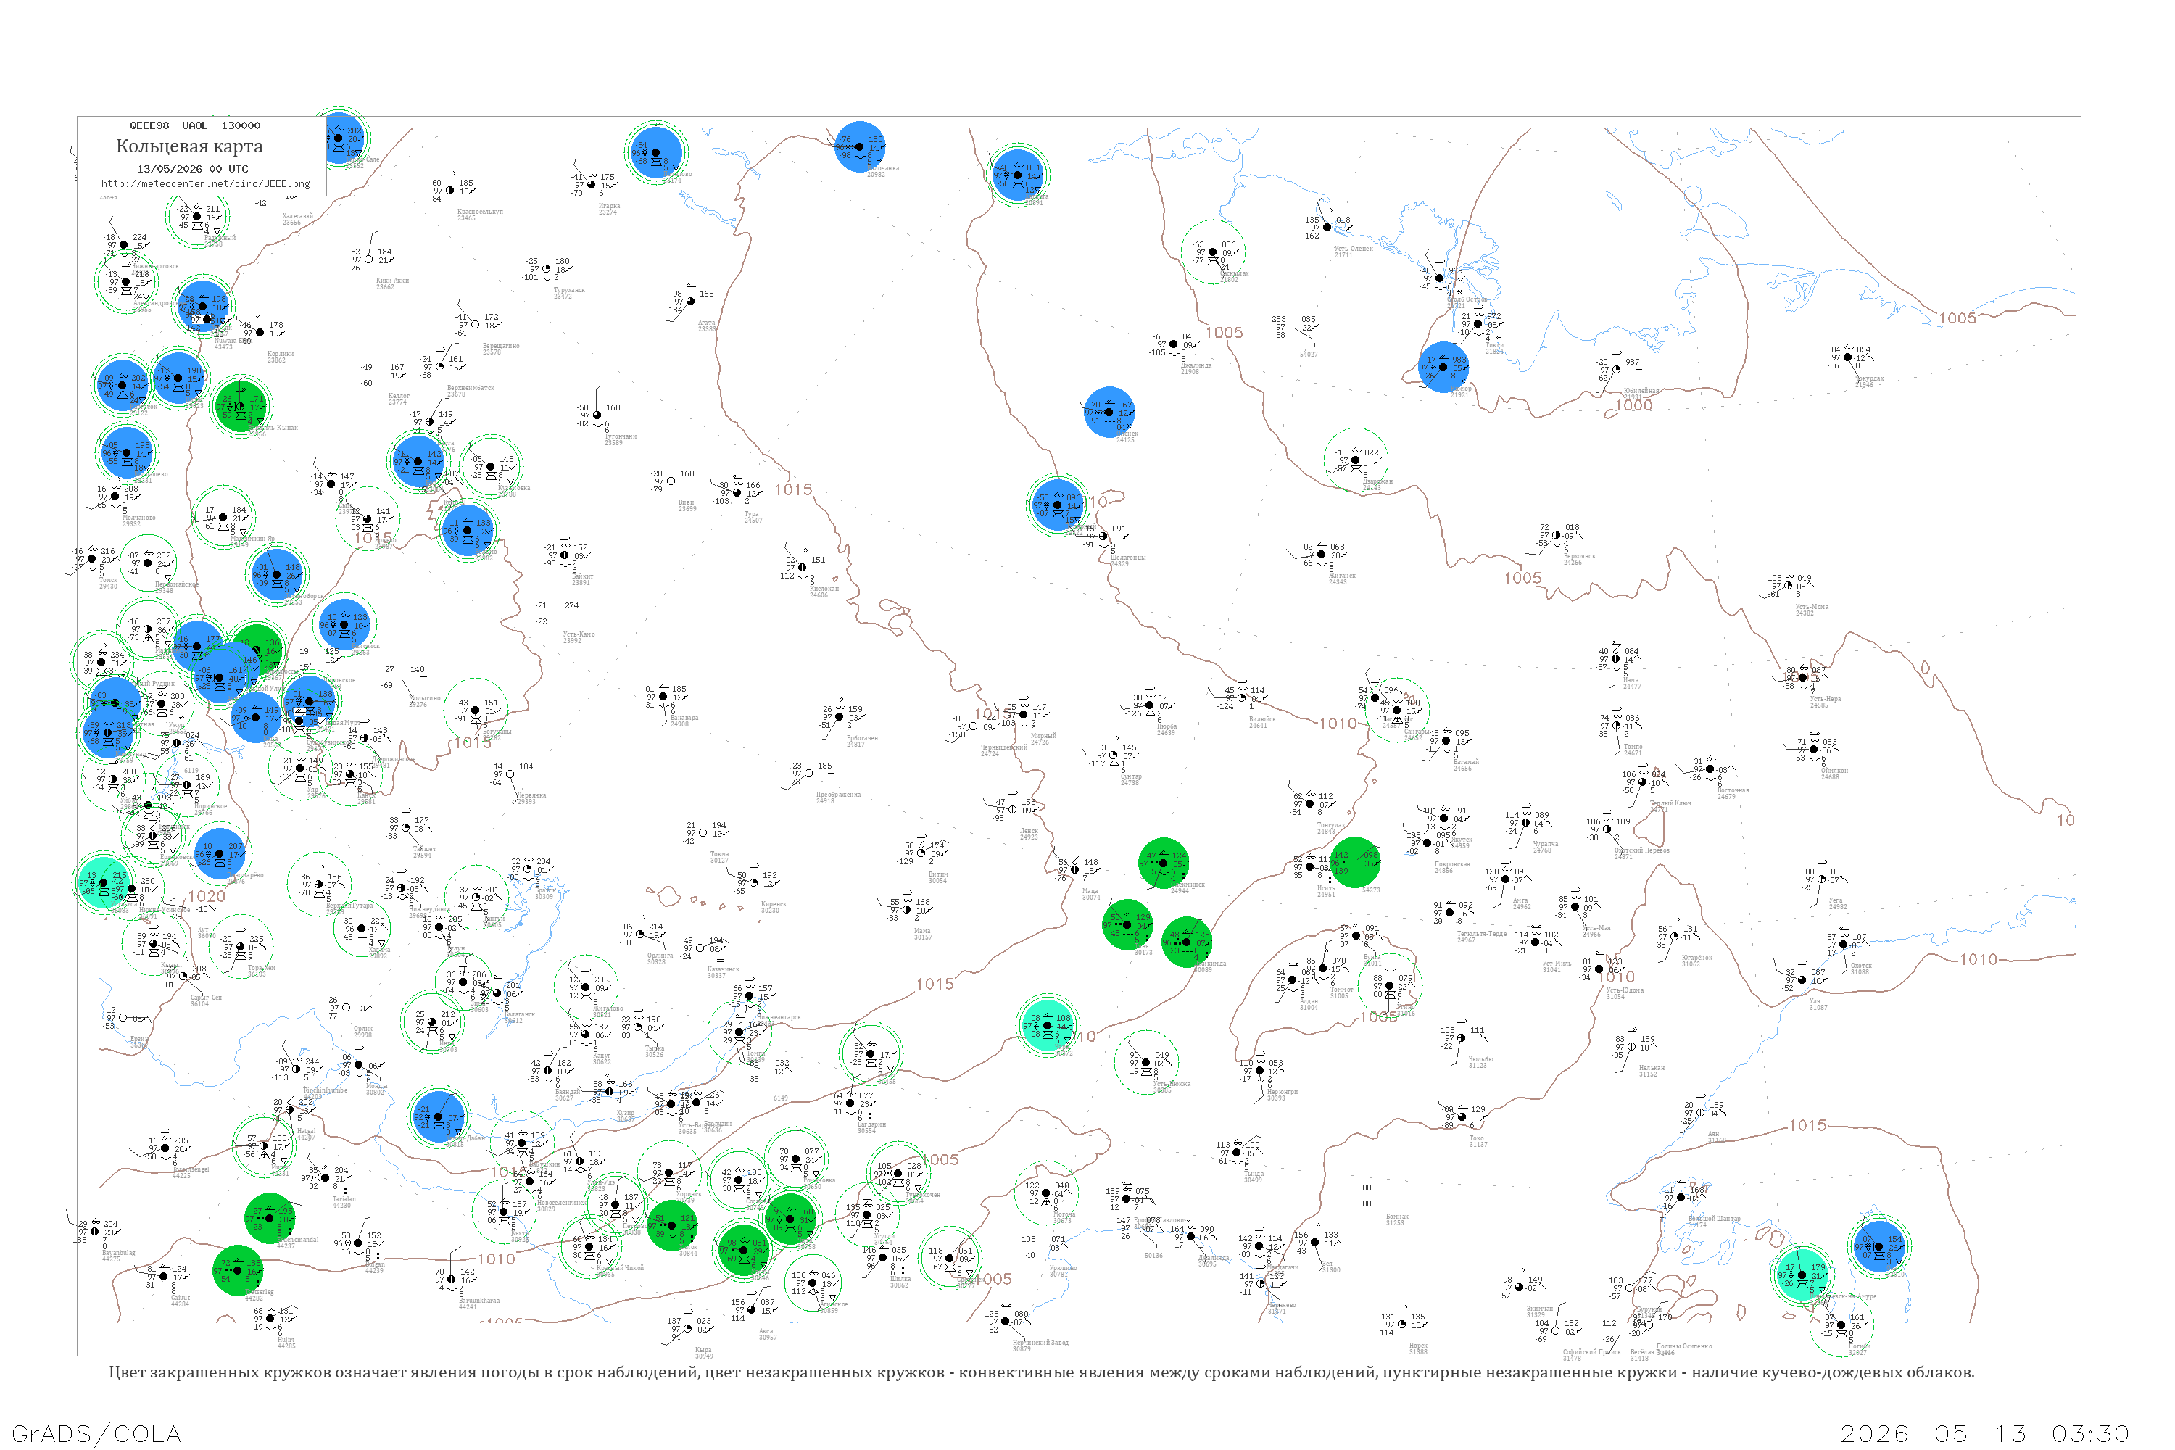
Task: Click the 'Ленск 24923' station label
Action: point(1028,834)
